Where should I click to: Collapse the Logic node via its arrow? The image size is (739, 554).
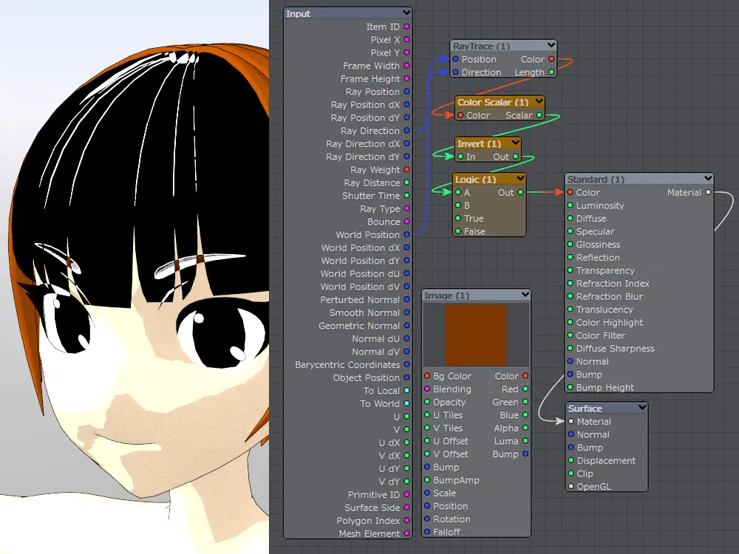point(520,179)
